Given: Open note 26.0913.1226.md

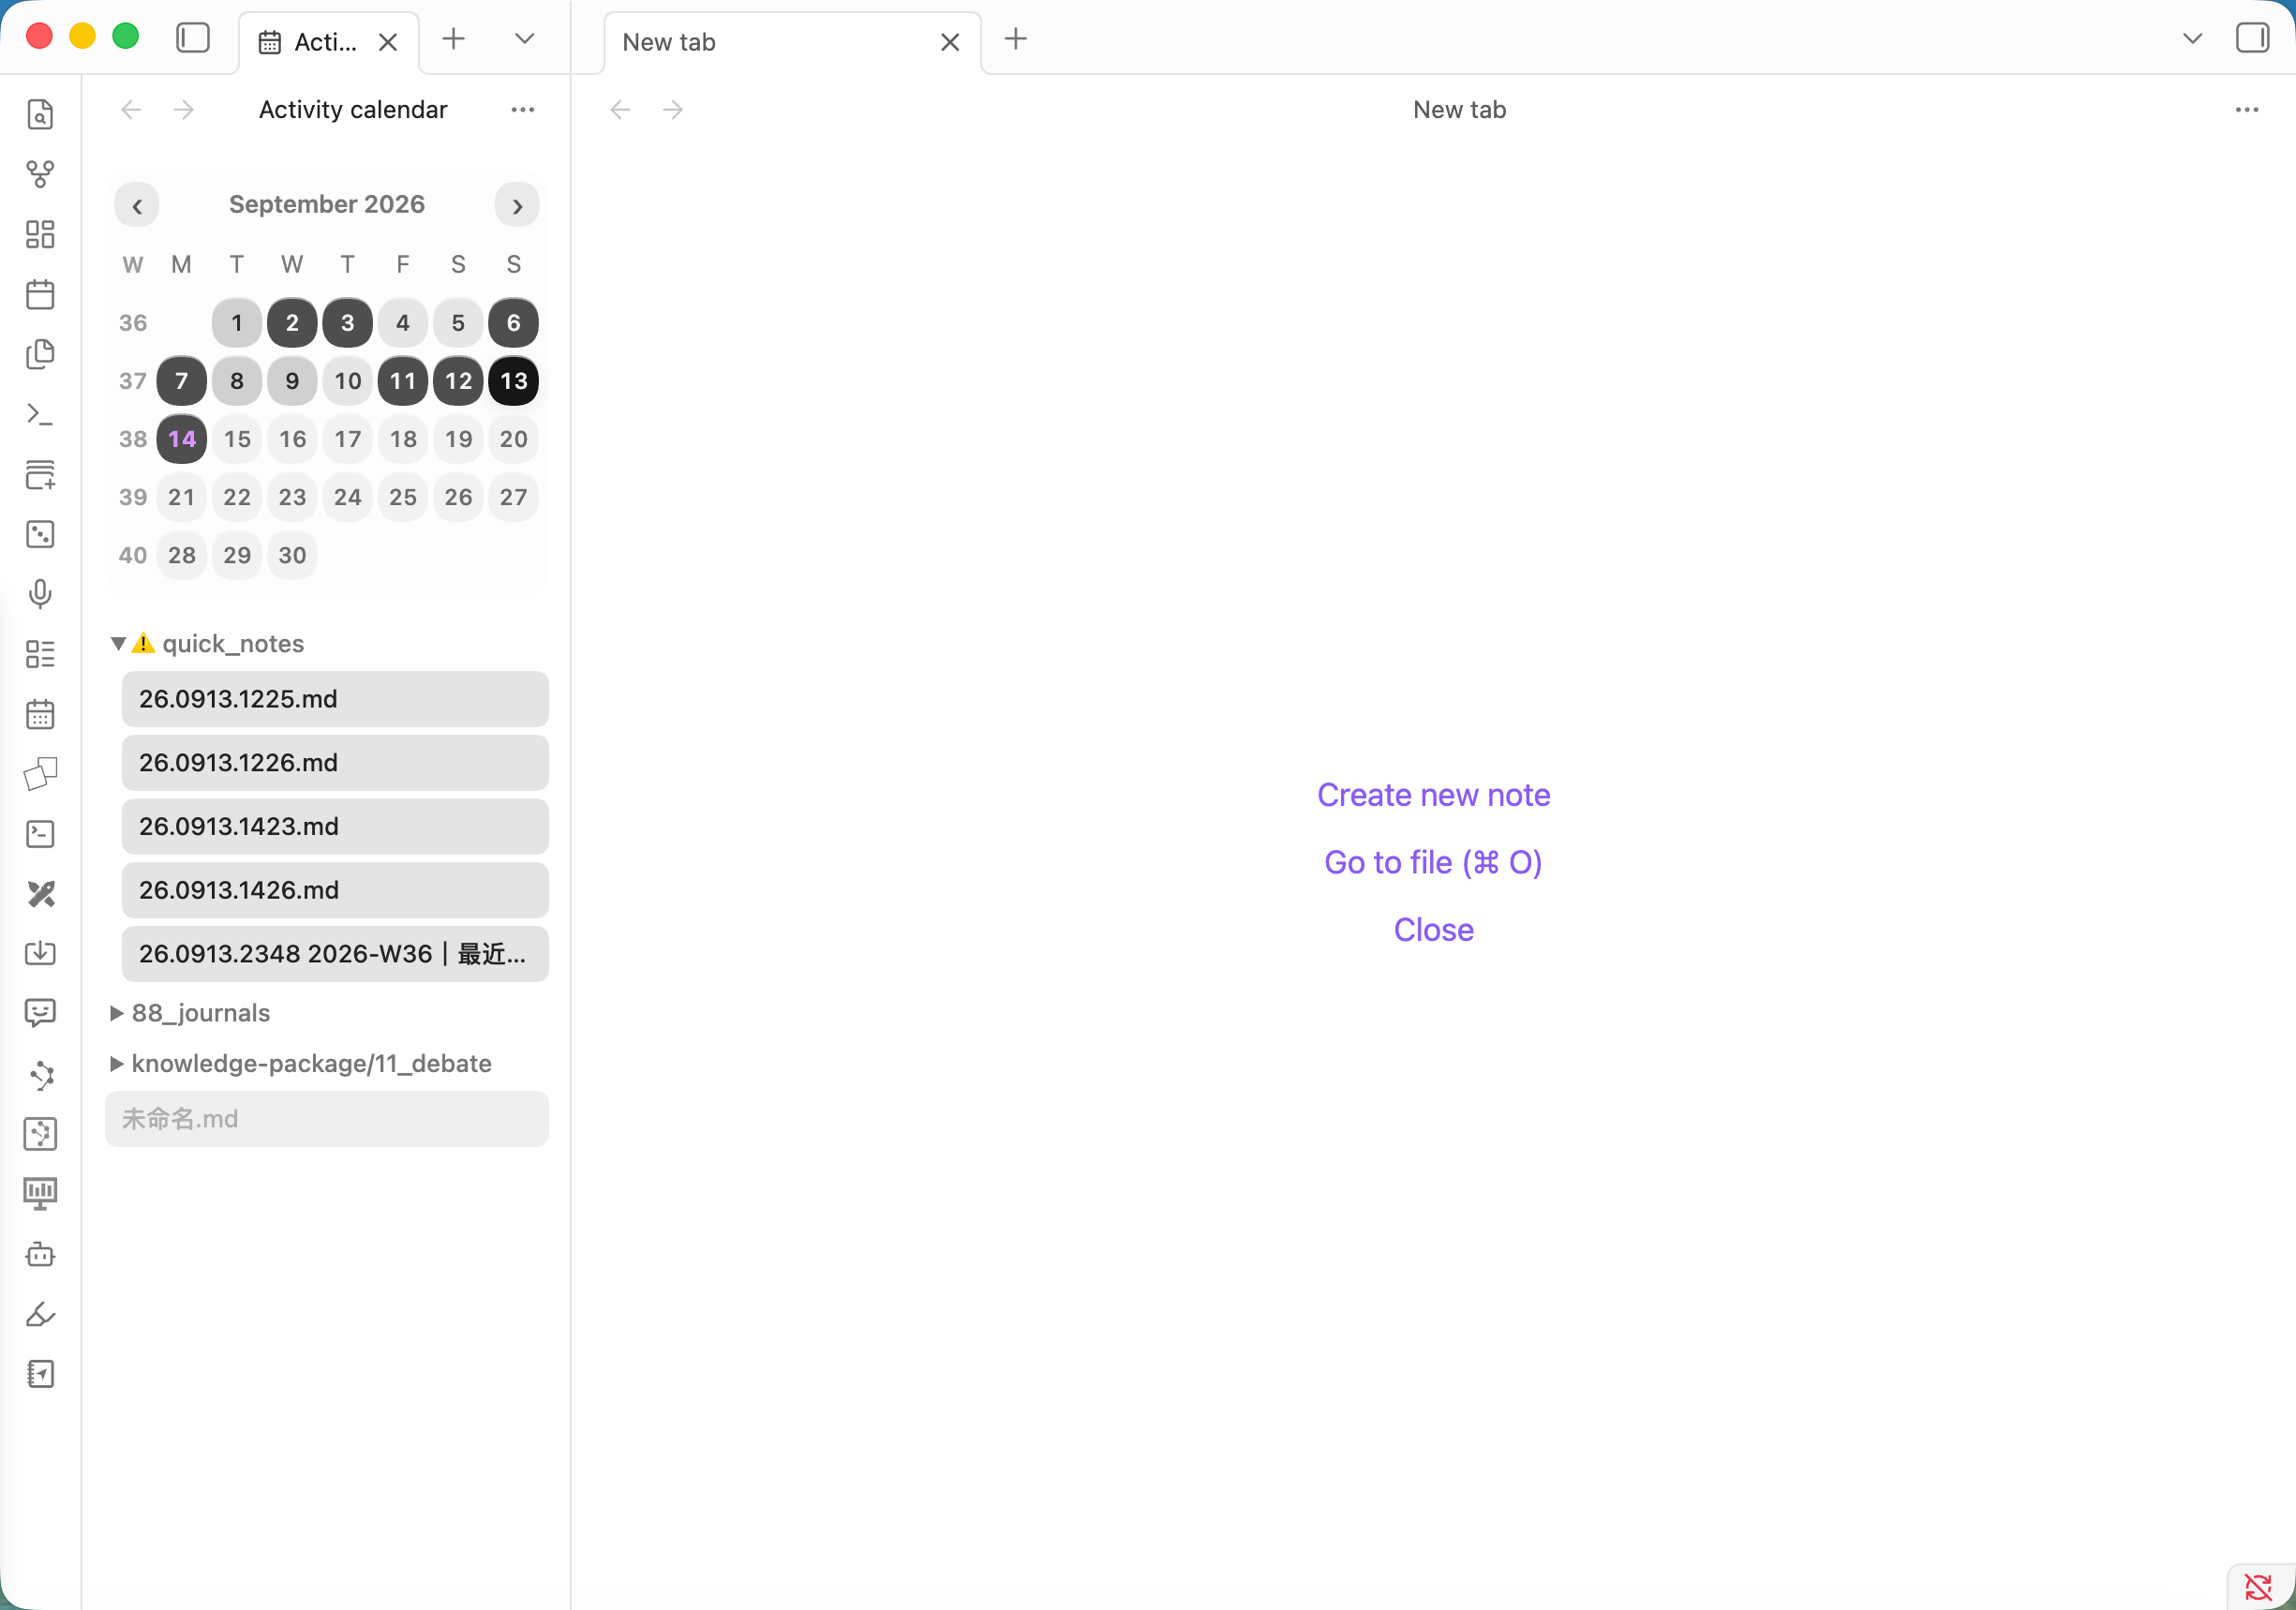Looking at the screenshot, I should (x=335, y=763).
